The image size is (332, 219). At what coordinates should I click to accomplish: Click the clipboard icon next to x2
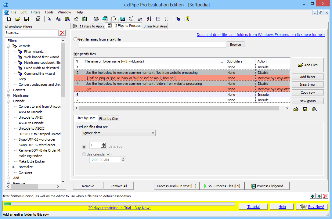tap(85, 19)
